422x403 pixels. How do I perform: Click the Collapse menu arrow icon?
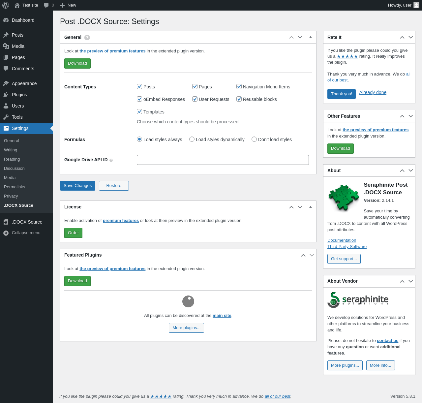[x=6, y=233]
